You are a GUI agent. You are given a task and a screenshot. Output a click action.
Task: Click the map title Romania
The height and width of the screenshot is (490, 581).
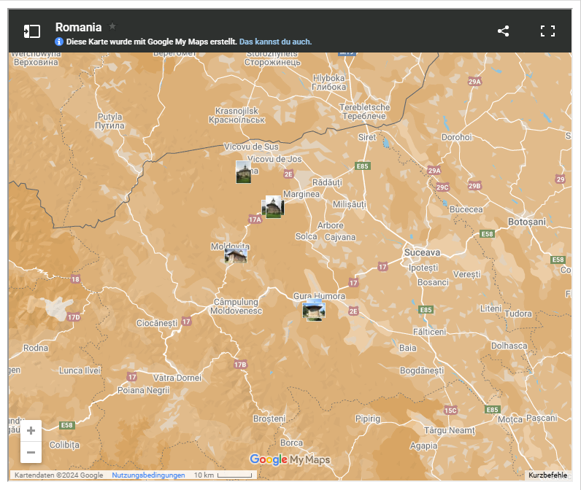pos(78,27)
